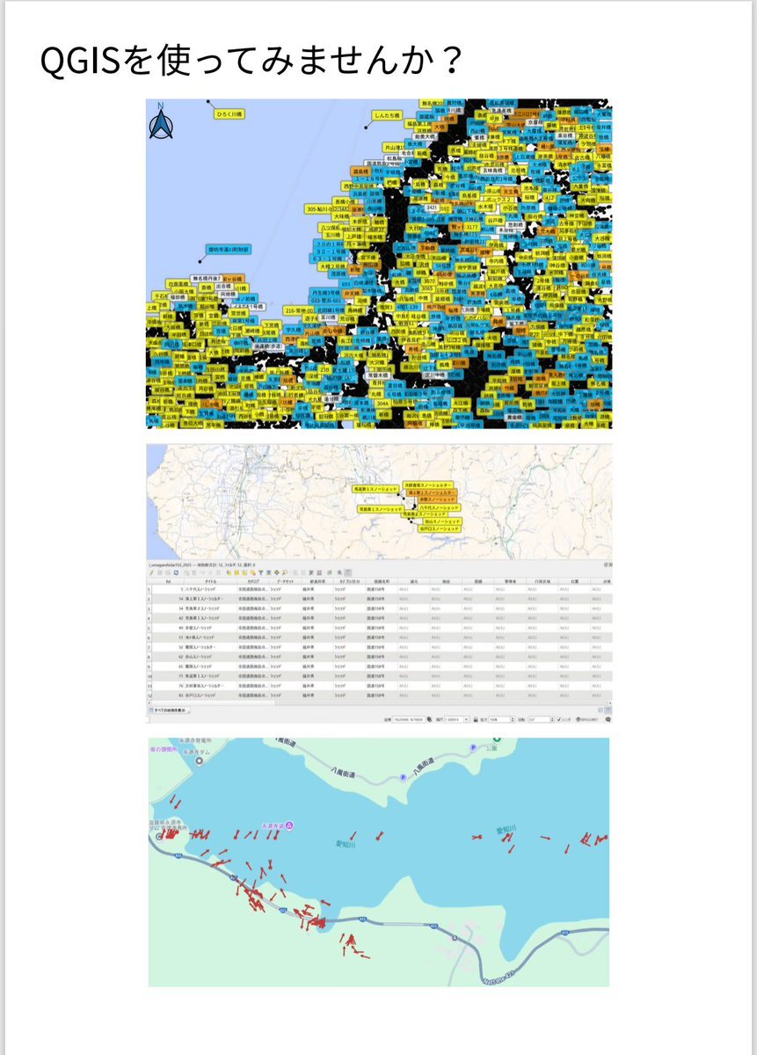The image size is (757, 1055).
Task: Click the 次郎兼坂スノーシェルター label on the map
Action: click(429, 486)
